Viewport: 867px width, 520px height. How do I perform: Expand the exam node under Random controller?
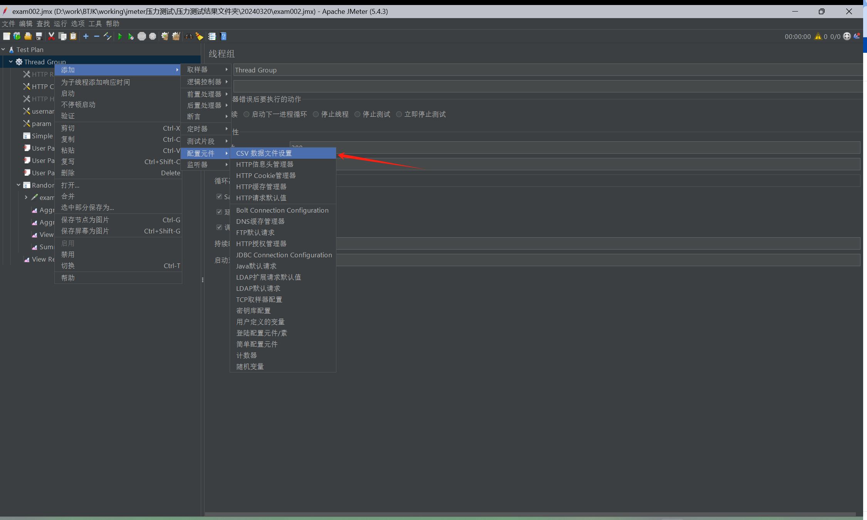click(26, 198)
